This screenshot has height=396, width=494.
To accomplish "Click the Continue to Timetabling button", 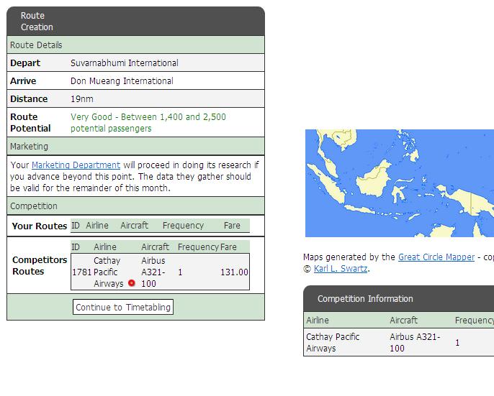I will coord(123,307).
